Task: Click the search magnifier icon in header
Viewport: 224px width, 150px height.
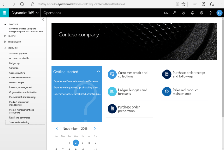Action: point(175,13)
